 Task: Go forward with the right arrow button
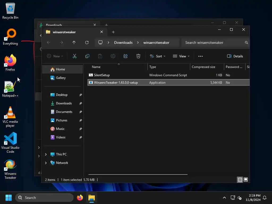click(61, 42)
